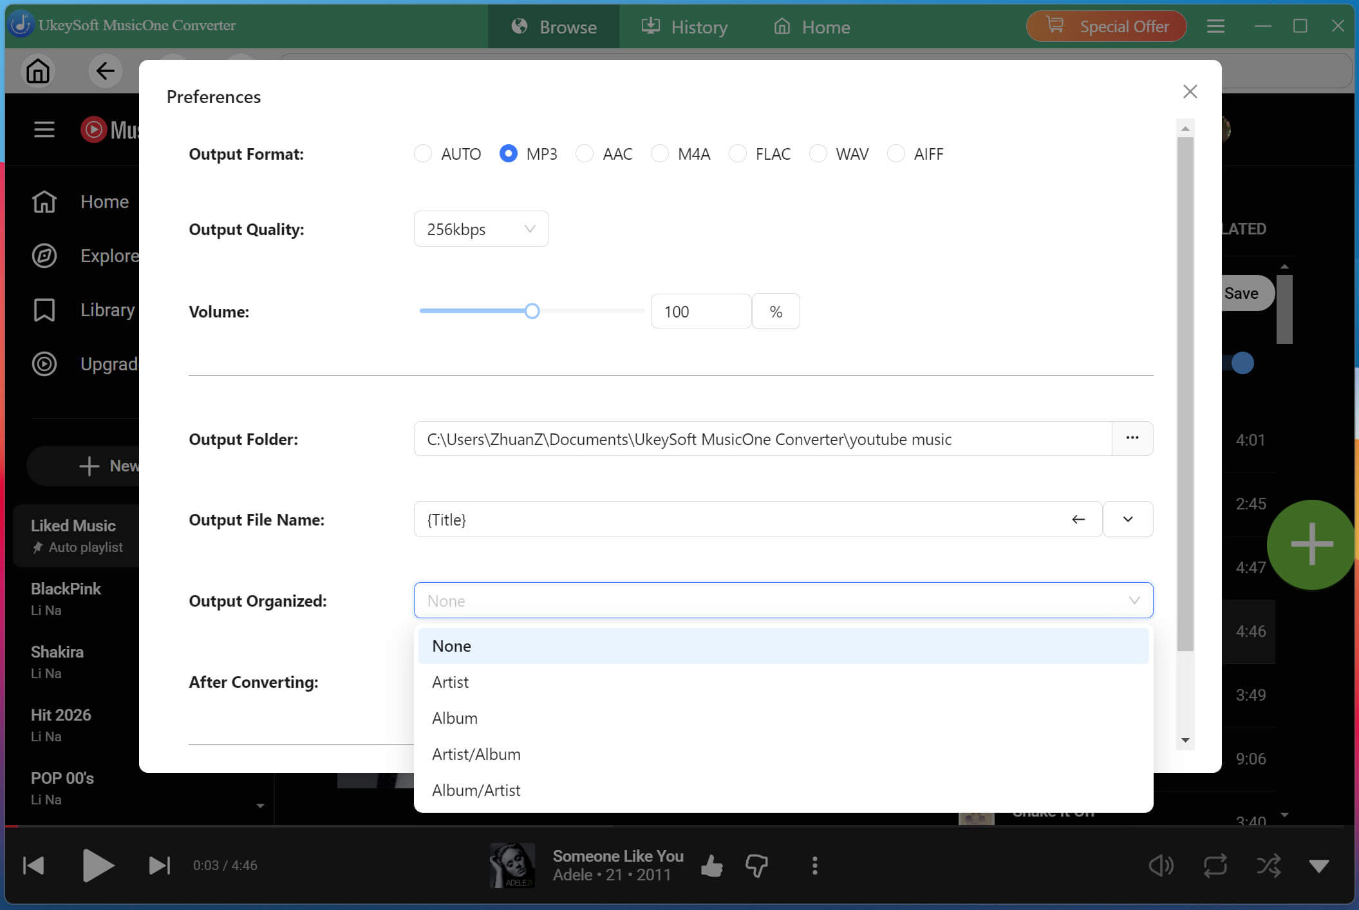Click the Special Offer button
The image size is (1359, 910).
click(1106, 26)
